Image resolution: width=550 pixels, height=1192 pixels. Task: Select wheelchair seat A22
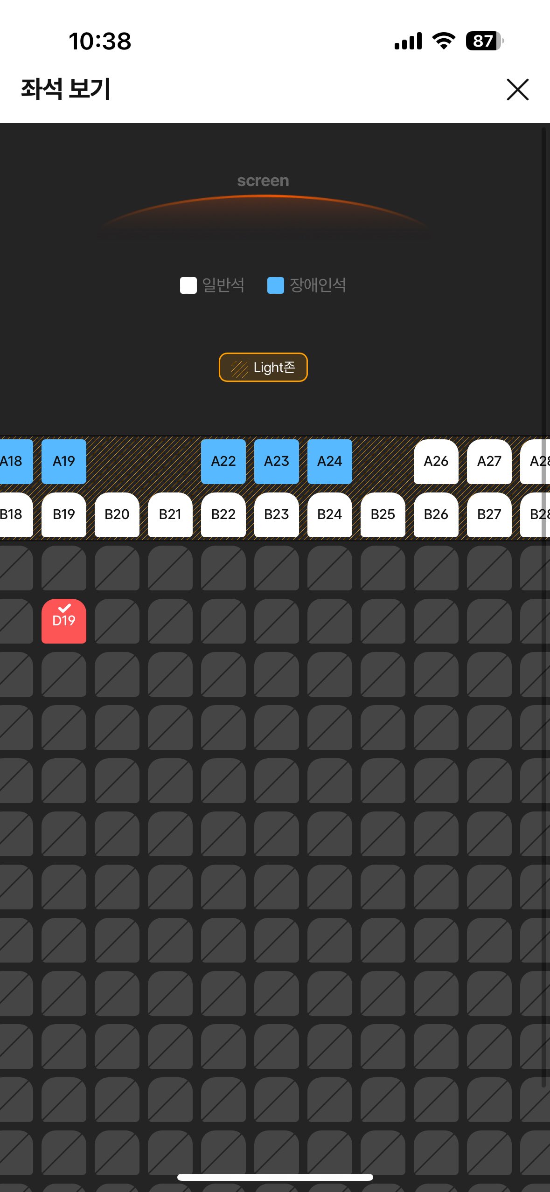point(223,461)
